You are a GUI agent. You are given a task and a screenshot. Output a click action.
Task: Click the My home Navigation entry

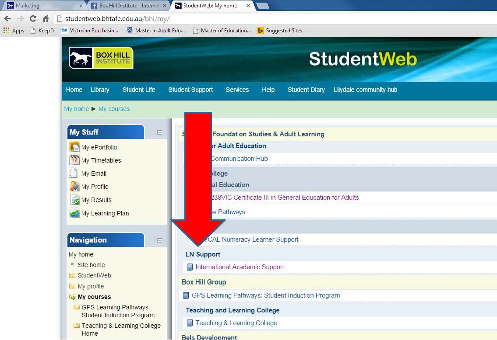point(81,255)
